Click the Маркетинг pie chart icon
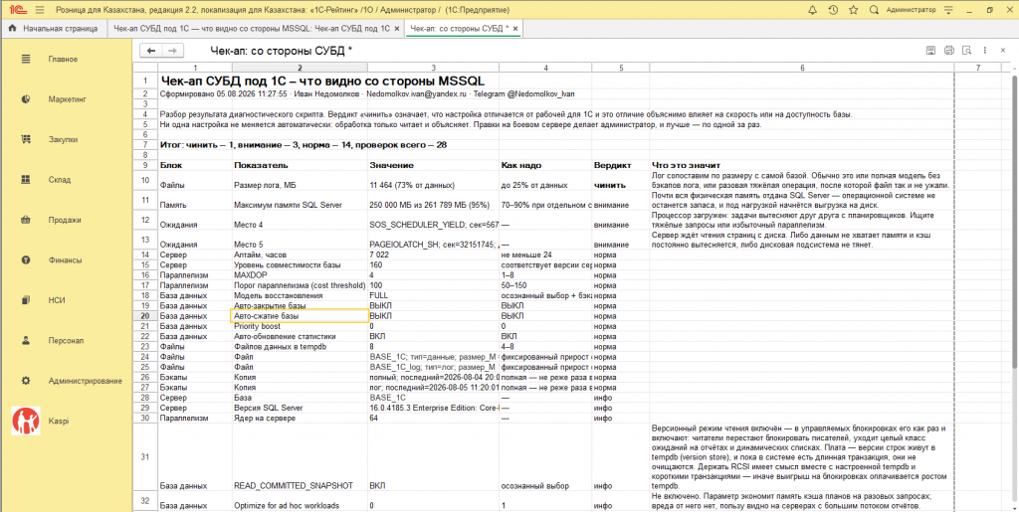The image size is (1019, 512). pos(26,99)
